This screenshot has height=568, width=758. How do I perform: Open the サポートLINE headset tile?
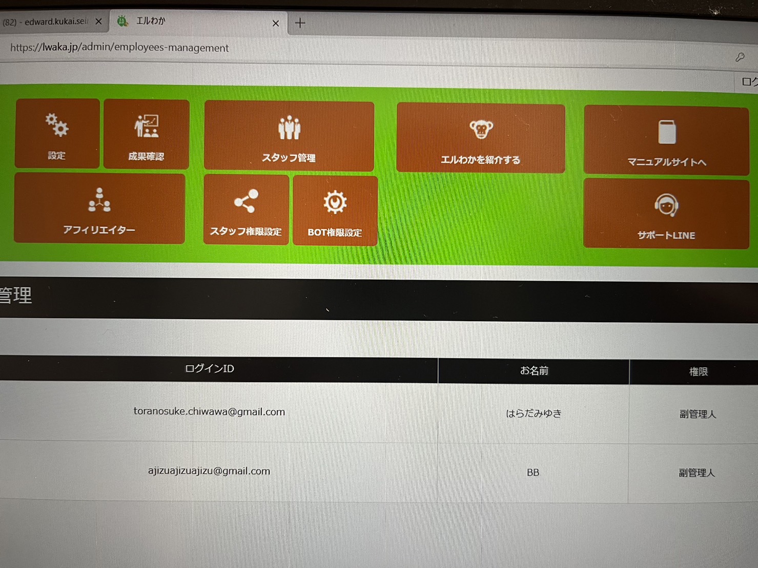click(x=666, y=214)
